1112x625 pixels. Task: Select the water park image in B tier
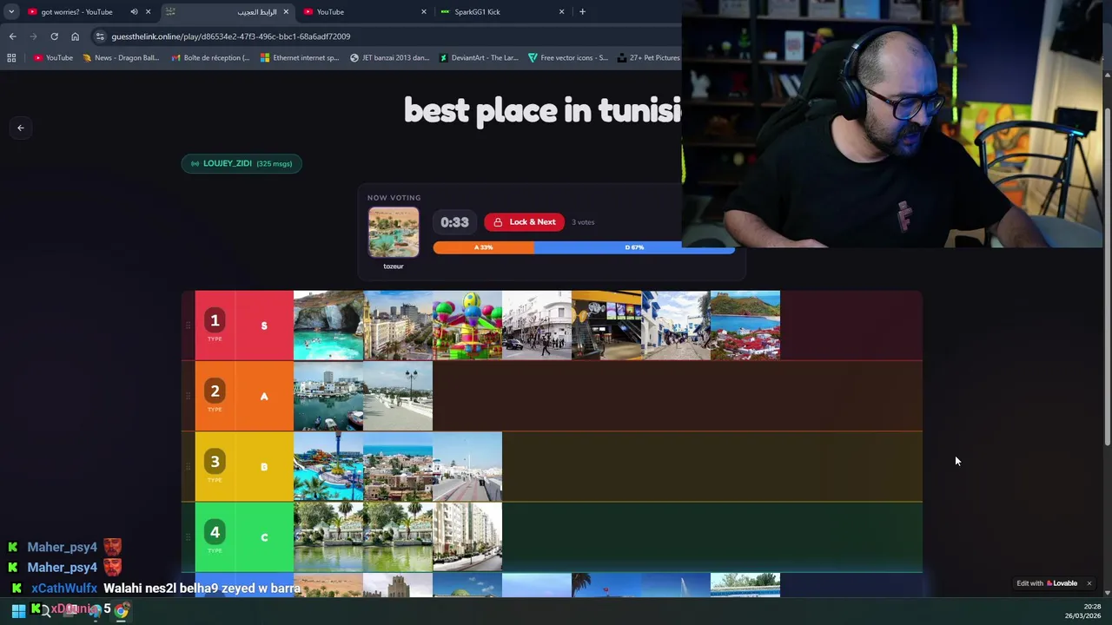328,467
